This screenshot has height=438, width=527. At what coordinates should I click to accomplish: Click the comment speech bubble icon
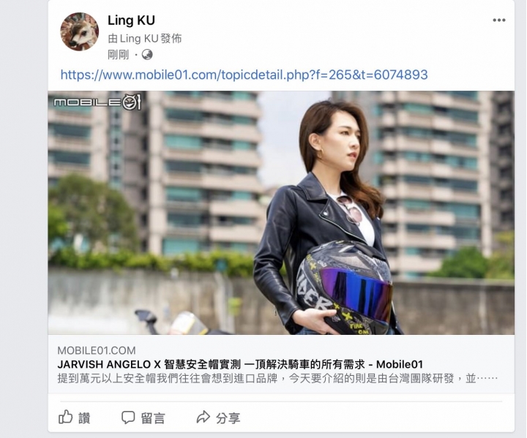(x=127, y=418)
